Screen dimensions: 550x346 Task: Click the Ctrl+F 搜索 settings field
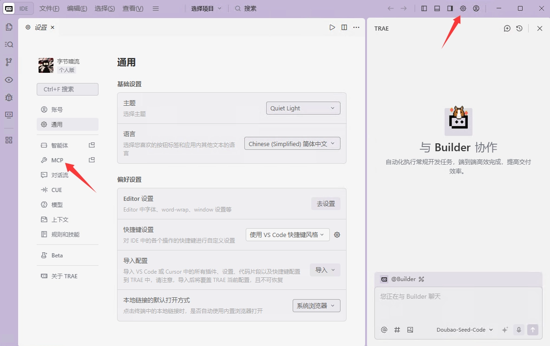point(67,90)
